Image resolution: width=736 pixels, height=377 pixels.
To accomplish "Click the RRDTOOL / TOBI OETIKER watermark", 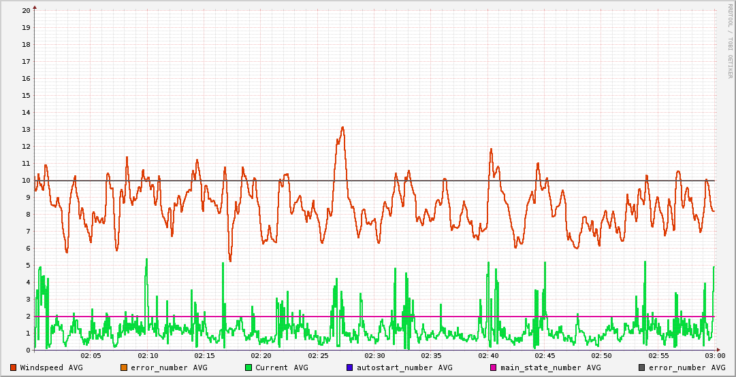I will point(730,41).
